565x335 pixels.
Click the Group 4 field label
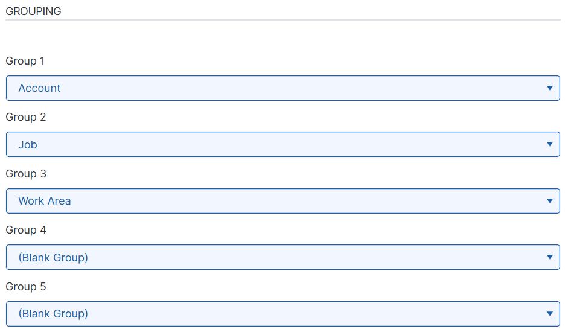tap(25, 230)
